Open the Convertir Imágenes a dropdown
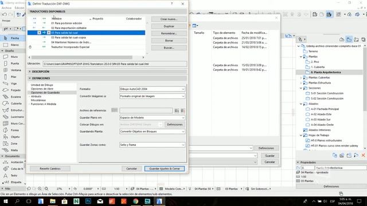Screen dimensions: 367x206 point(152,96)
